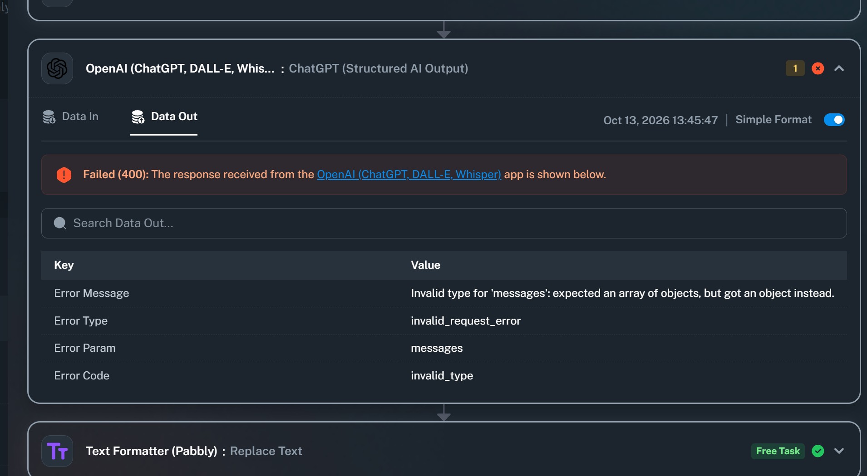Focus the Search Data Out field

(x=444, y=223)
